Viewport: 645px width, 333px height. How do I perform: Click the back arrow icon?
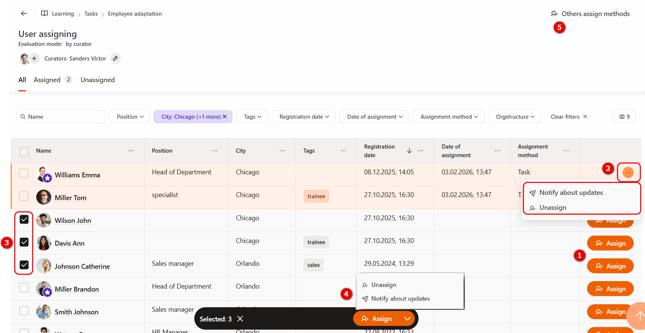click(24, 14)
